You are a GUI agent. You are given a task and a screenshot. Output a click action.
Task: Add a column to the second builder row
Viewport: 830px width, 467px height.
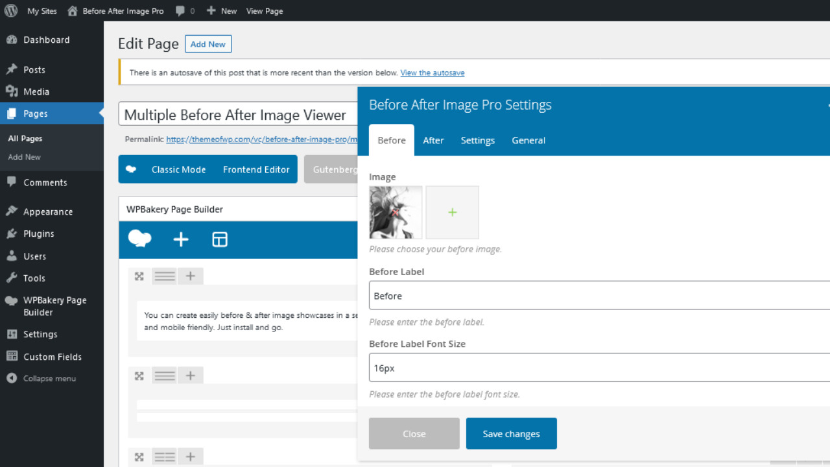[x=191, y=376]
